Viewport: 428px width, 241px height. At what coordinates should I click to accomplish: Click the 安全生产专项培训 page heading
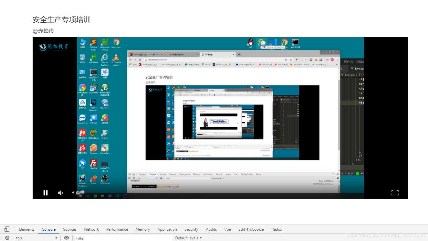click(62, 19)
